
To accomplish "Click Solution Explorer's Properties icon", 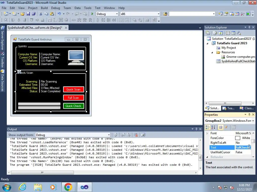I will 208,33.
